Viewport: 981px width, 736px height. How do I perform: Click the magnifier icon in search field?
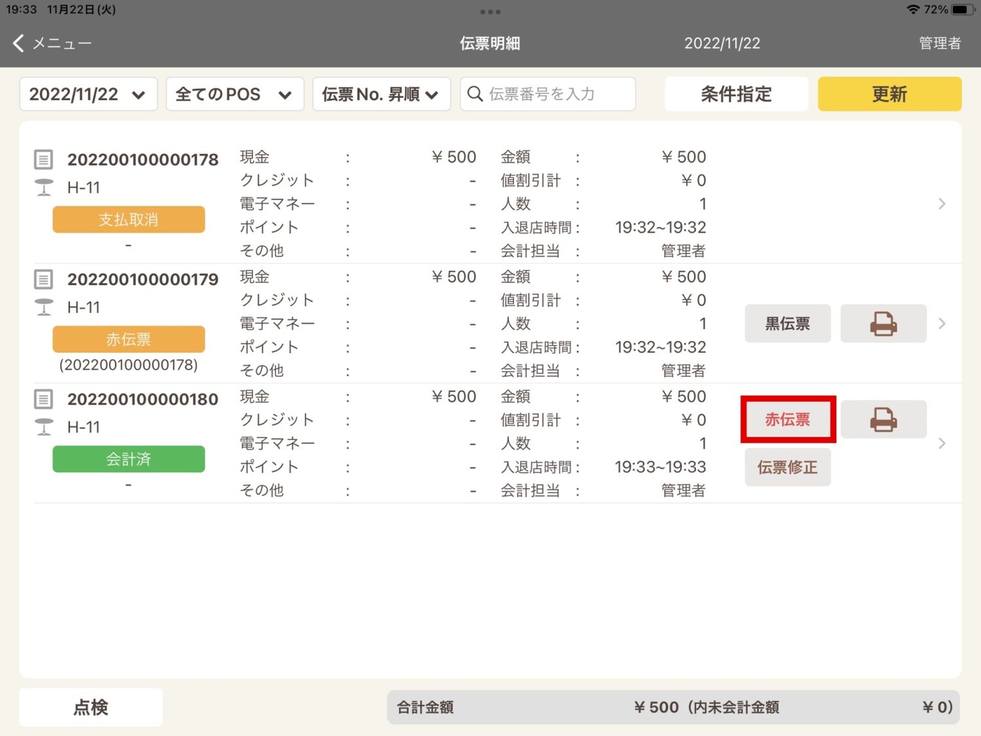point(475,94)
